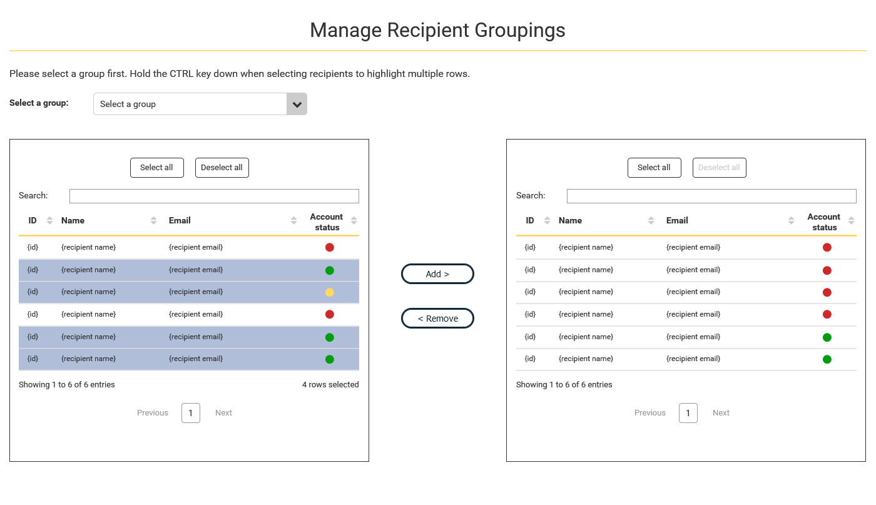This screenshot has height=505, width=876.
Task: Sort the left table by the Email sort arrows
Action: coord(294,220)
